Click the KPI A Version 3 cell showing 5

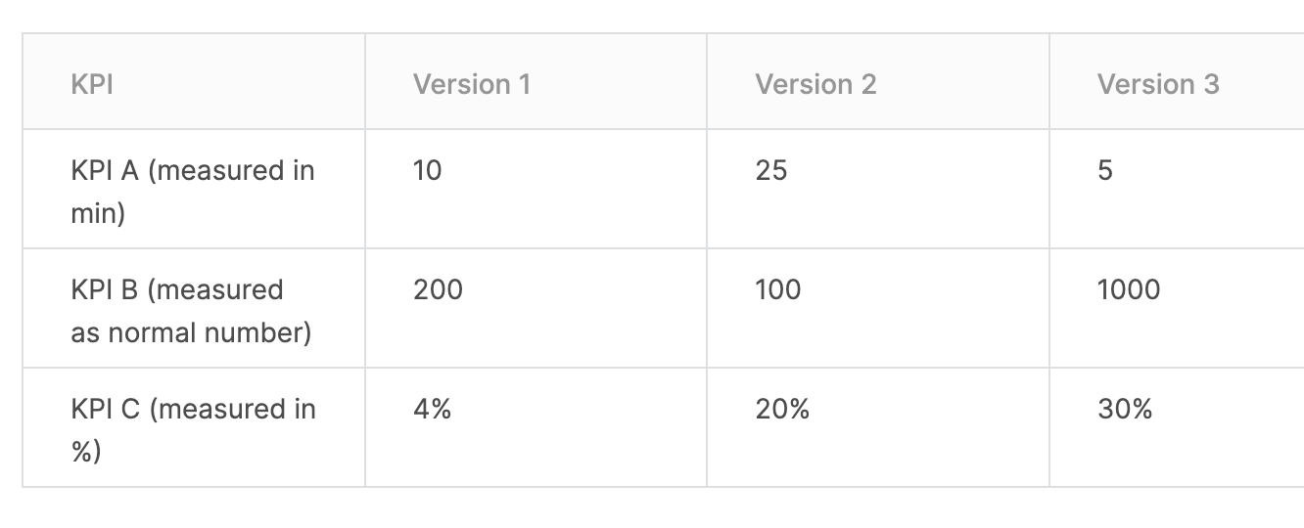point(1177,189)
